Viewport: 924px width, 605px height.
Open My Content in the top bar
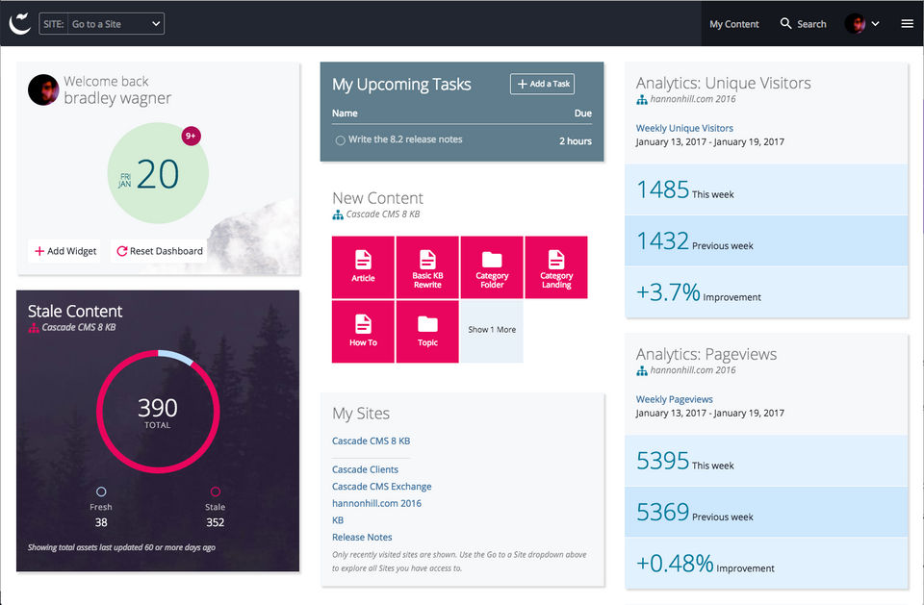click(733, 24)
